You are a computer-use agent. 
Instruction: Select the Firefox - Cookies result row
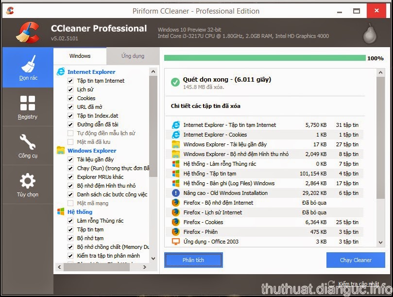[x=264, y=222]
